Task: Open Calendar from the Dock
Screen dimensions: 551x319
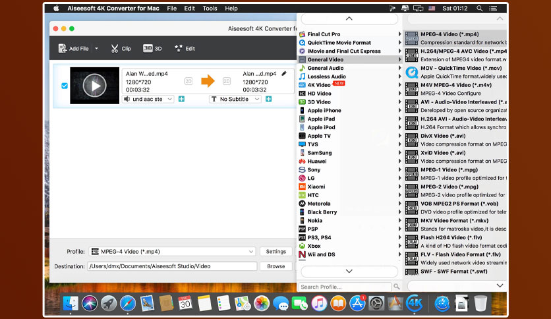Action: tap(185, 303)
